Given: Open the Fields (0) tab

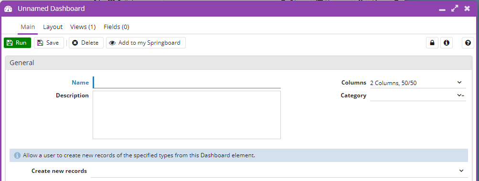Looking at the screenshot, I should (x=117, y=27).
